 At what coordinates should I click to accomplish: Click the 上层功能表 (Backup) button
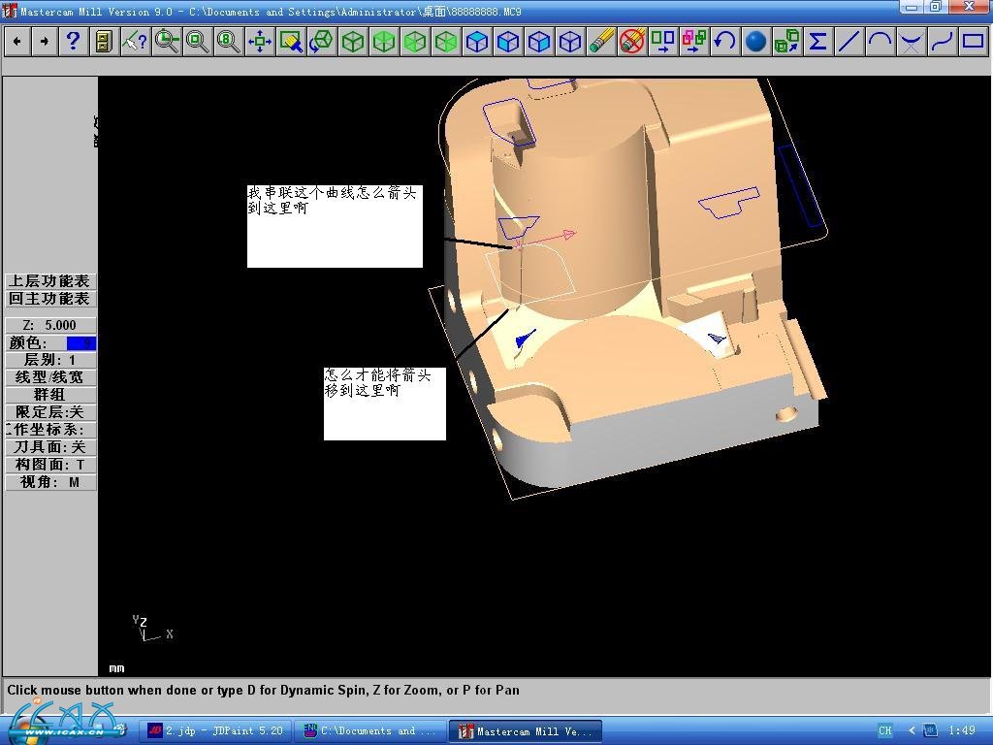click(50, 281)
